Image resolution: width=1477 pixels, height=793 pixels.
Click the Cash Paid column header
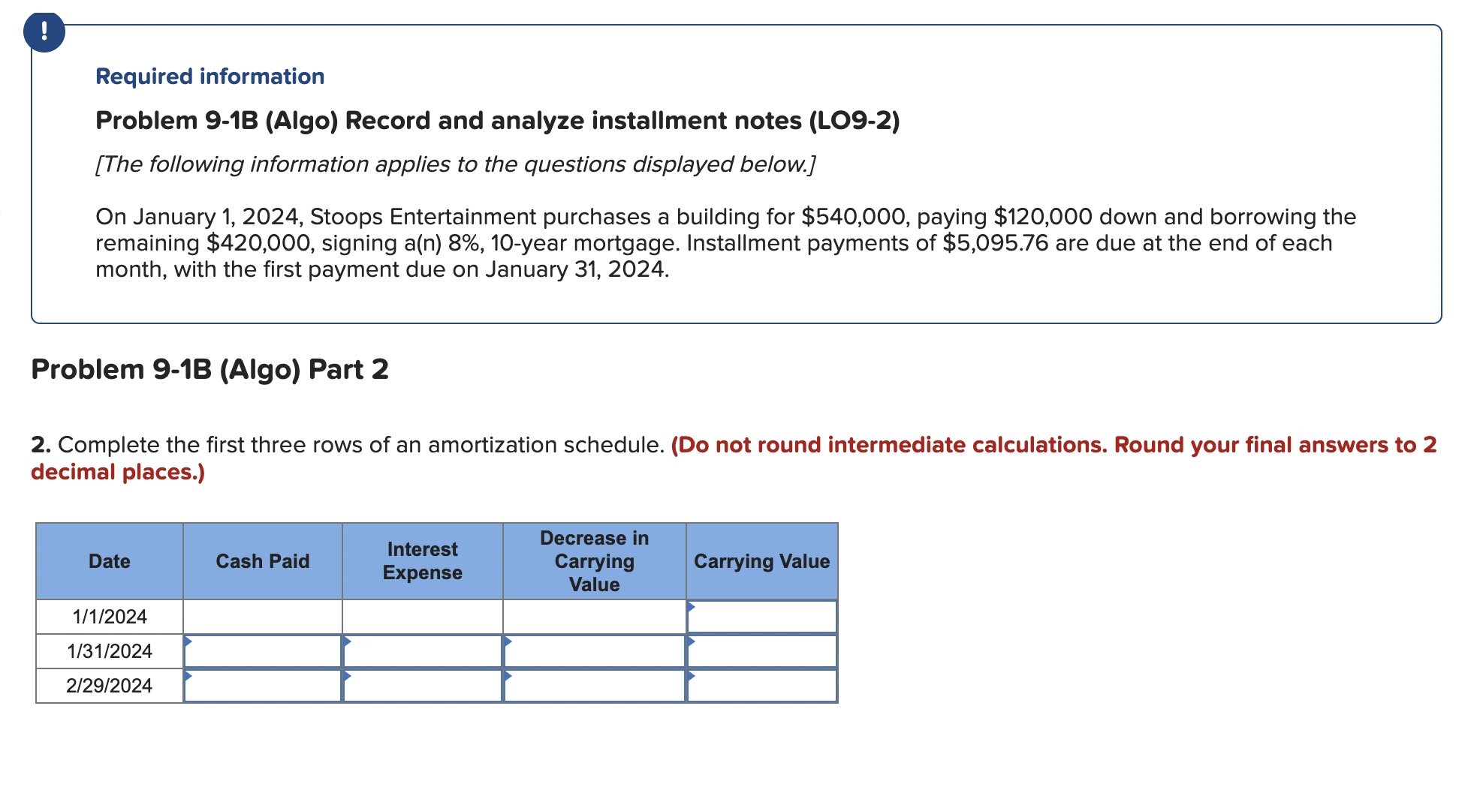click(263, 561)
